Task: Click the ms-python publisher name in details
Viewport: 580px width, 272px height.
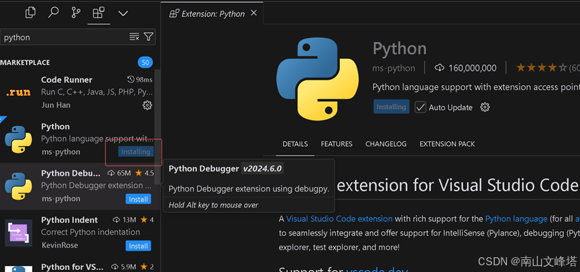Action: 394,68
